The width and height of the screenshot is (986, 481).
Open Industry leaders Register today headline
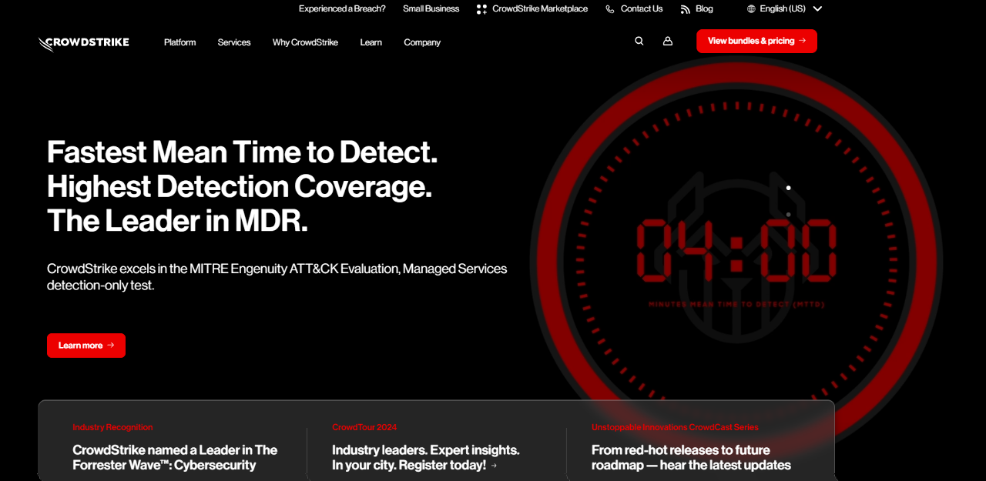coord(426,457)
